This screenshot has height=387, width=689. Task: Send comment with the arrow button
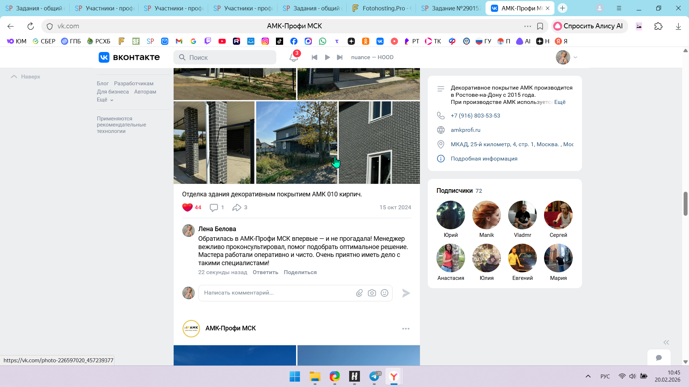[x=406, y=293]
